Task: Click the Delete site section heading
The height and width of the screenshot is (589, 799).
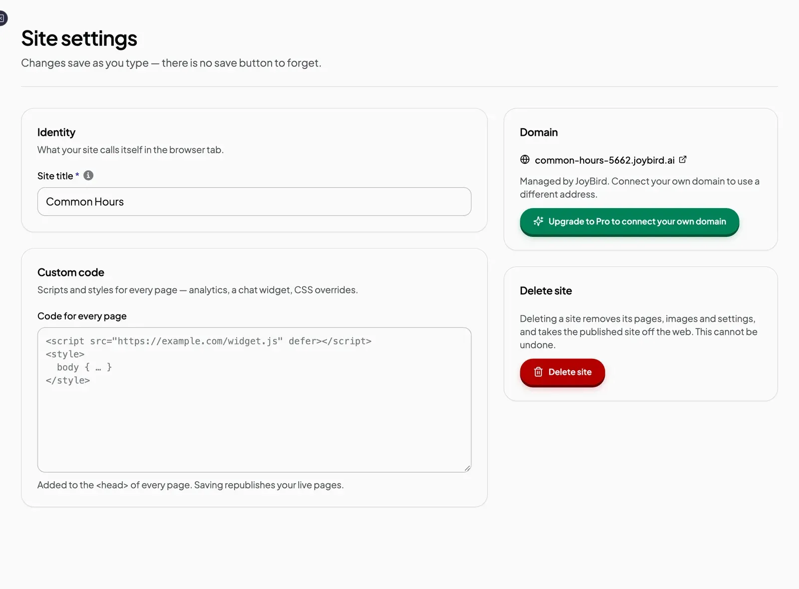Action: [546, 291]
